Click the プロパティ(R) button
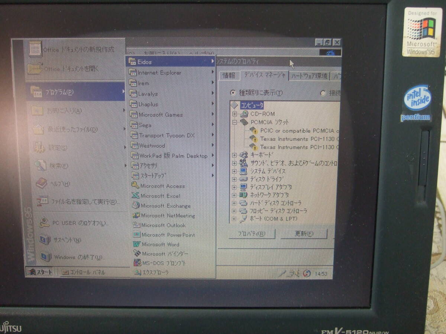Viewport: 446px width, 334px height. (252, 234)
